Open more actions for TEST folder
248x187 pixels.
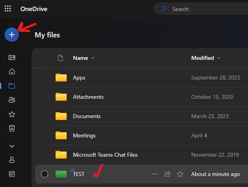point(155,174)
